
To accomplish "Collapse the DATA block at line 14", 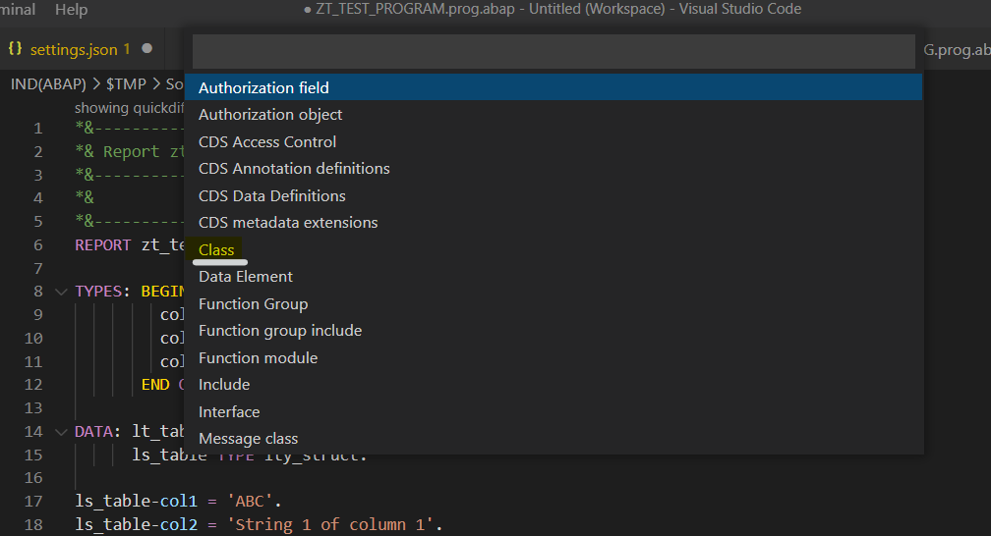I will pyautogui.click(x=61, y=432).
